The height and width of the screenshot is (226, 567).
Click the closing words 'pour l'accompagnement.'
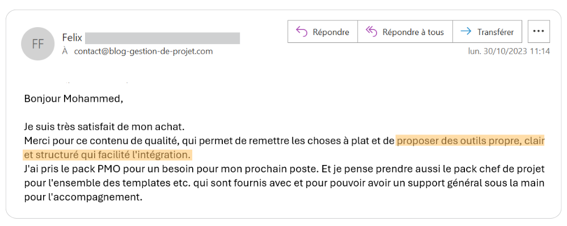click(83, 198)
